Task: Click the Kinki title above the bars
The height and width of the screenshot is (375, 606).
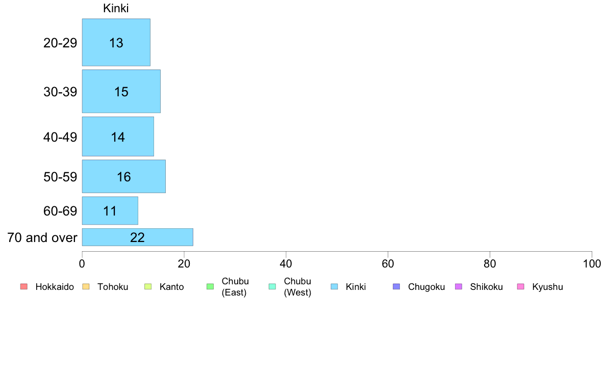Action: pyautogui.click(x=116, y=8)
